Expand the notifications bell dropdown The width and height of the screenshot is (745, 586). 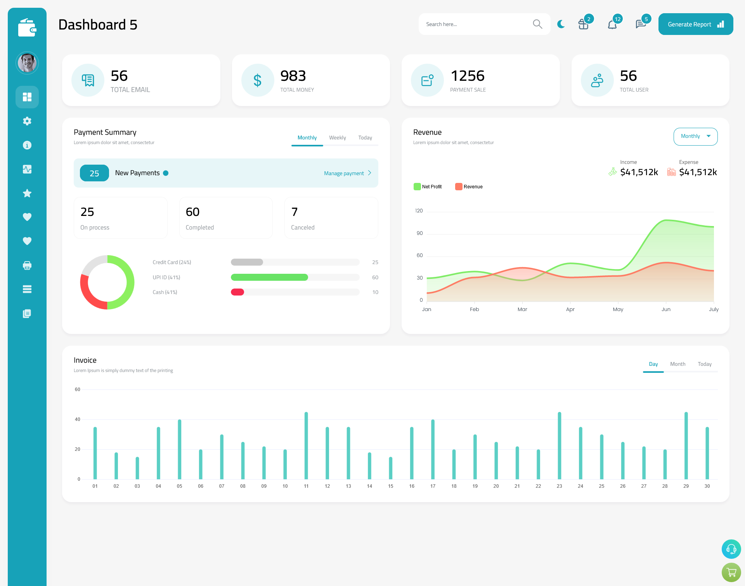coord(612,24)
